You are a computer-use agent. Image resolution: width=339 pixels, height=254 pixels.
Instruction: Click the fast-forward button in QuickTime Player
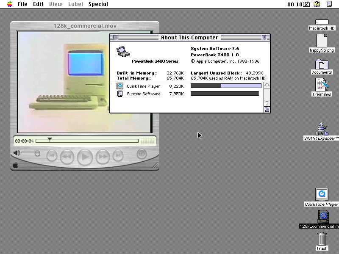click(103, 157)
